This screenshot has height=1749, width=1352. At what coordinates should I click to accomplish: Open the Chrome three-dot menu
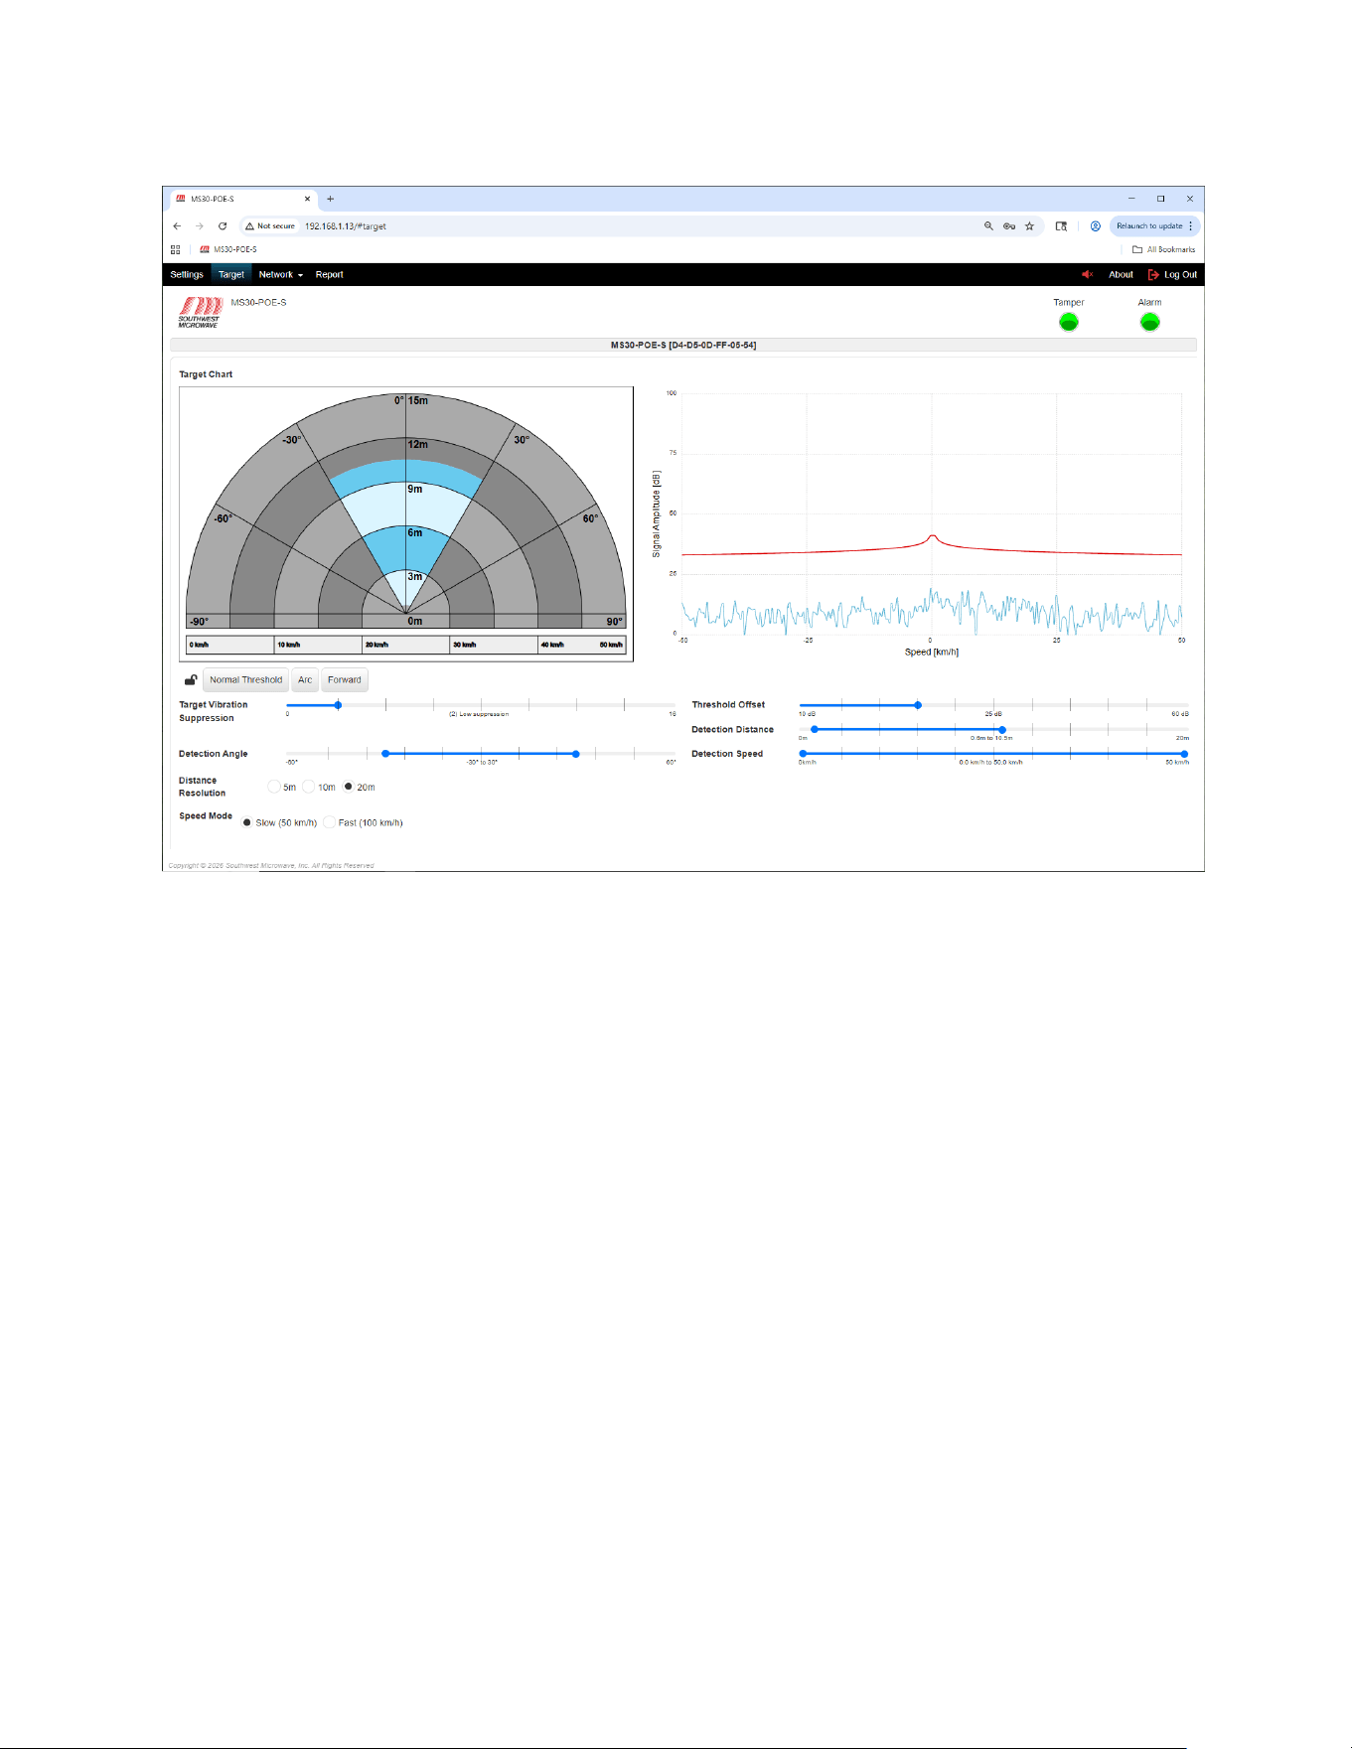(x=1191, y=226)
